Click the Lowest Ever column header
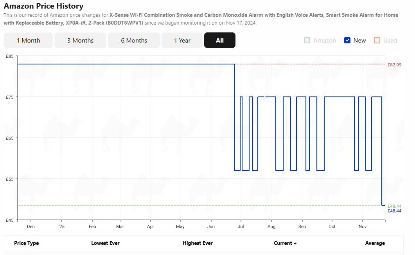Viewport: 415px width, 255px height. click(x=105, y=243)
